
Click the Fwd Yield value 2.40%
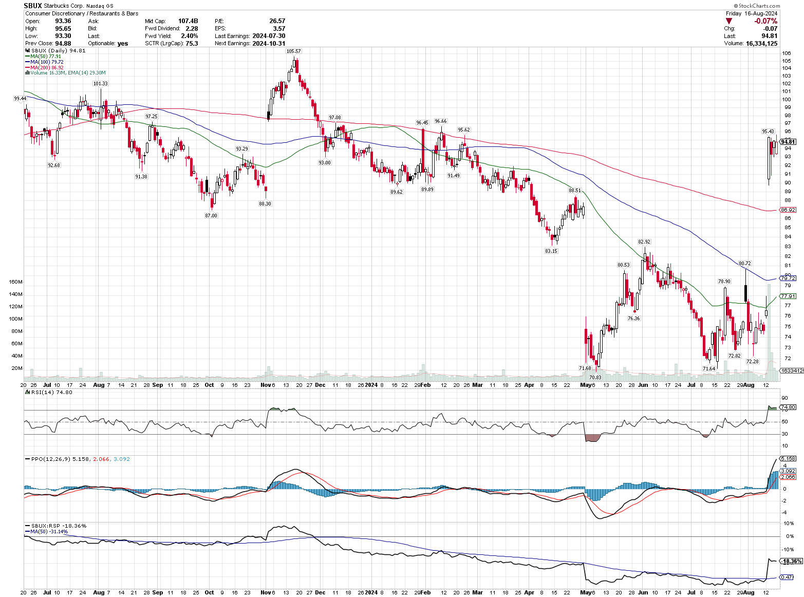pyautogui.click(x=190, y=36)
